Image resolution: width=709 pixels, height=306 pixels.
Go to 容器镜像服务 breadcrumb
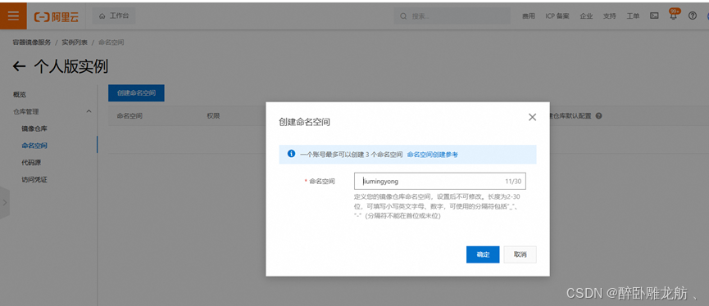[x=32, y=43]
